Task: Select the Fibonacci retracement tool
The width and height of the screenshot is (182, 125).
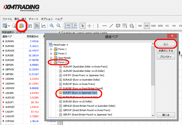Action: pyautogui.click(x=125, y=26)
